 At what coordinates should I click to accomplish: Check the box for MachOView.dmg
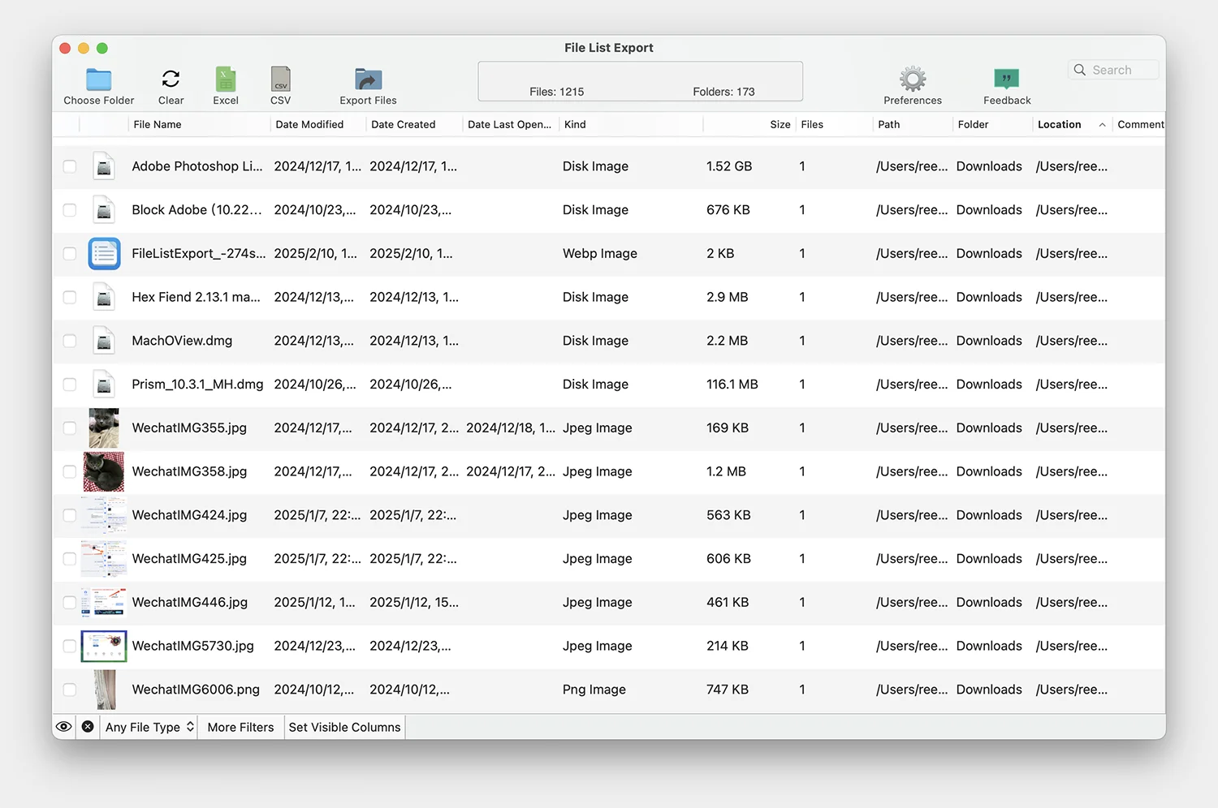tap(70, 341)
